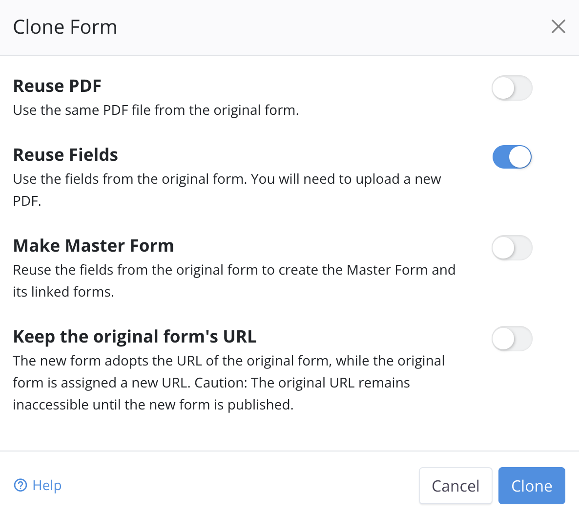Click the Make Master Form heading
The height and width of the screenshot is (516, 579).
click(93, 246)
